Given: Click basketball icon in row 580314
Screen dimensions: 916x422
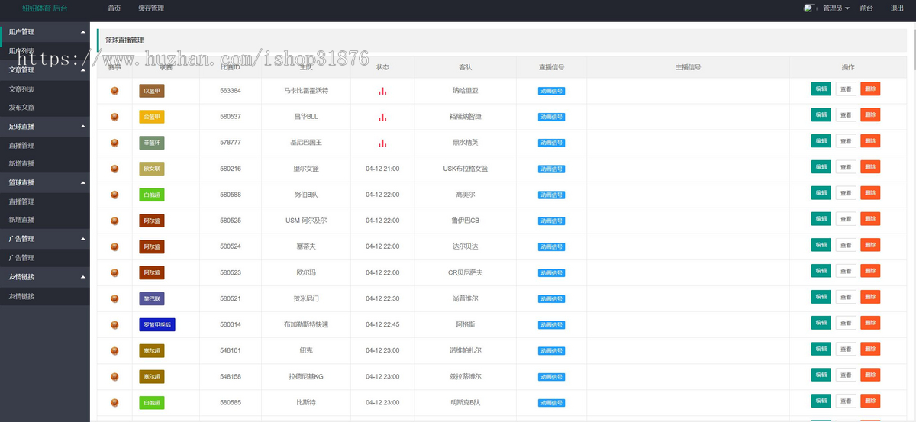Looking at the screenshot, I should pyautogui.click(x=114, y=324).
